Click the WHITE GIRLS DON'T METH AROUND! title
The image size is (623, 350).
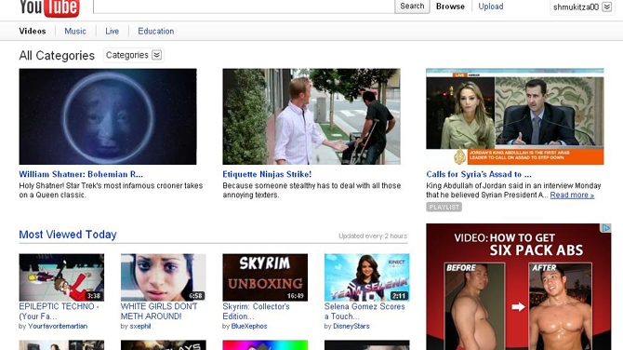click(159, 312)
